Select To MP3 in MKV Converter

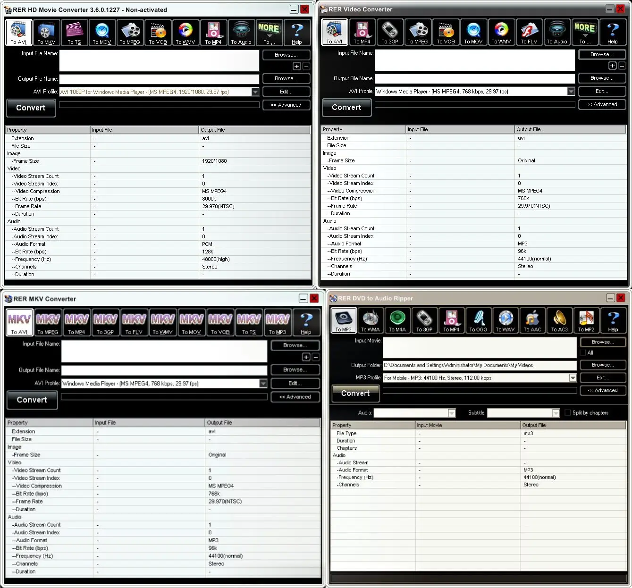278,322
